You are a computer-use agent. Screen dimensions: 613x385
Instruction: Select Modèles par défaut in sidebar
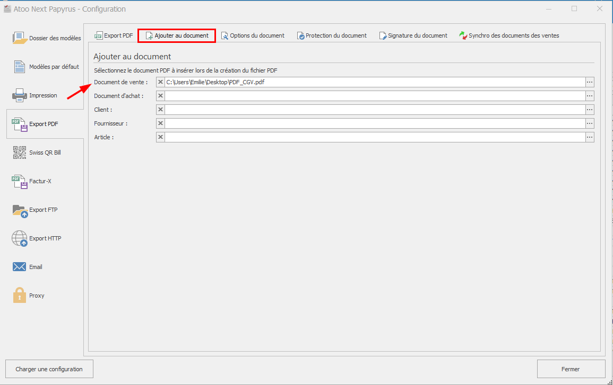pyautogui.click(x=47, y=67)
